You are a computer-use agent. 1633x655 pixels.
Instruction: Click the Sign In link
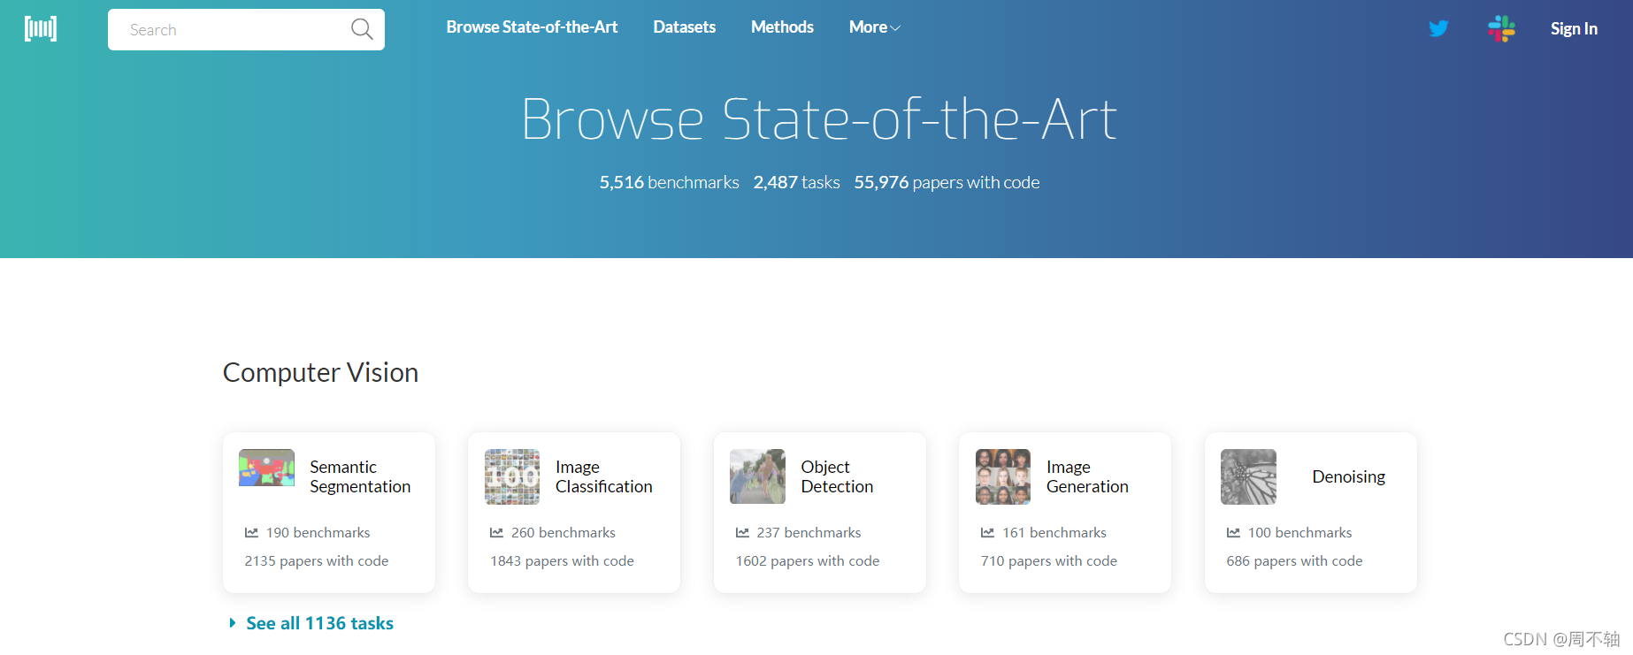click(x=1574, y=28)
